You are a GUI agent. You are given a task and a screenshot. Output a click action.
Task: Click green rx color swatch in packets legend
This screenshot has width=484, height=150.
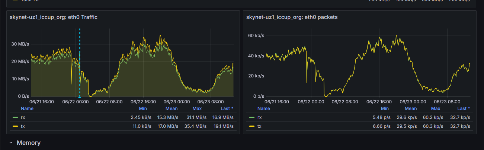click(252, 117)
